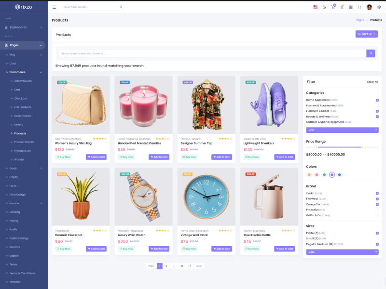Check the ProActive brand filter
386x289 pixels.
[x=377, y=210]
